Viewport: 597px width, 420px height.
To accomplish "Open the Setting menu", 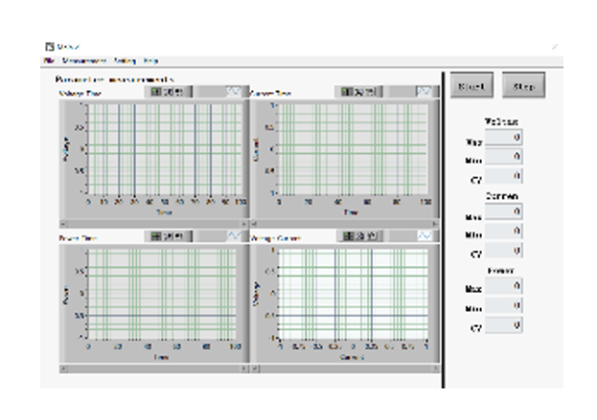I will click(x=125, y=60).
